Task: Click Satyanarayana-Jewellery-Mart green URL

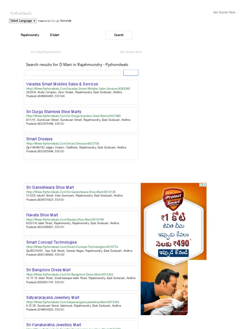Action: pos(73,302)
